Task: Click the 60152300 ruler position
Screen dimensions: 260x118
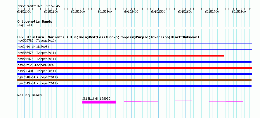Action: (105, 12)
